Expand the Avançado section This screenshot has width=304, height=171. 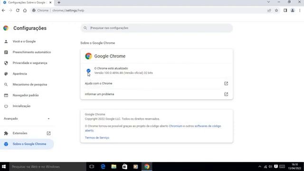coord(27,119)
